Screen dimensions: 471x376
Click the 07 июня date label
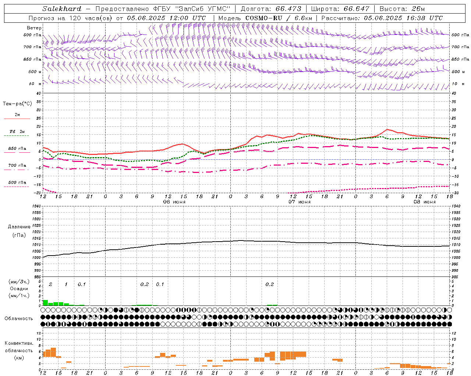(300, 202)
